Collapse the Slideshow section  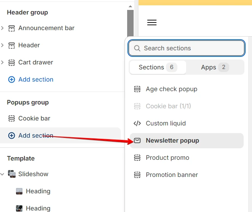coord(2,174)
